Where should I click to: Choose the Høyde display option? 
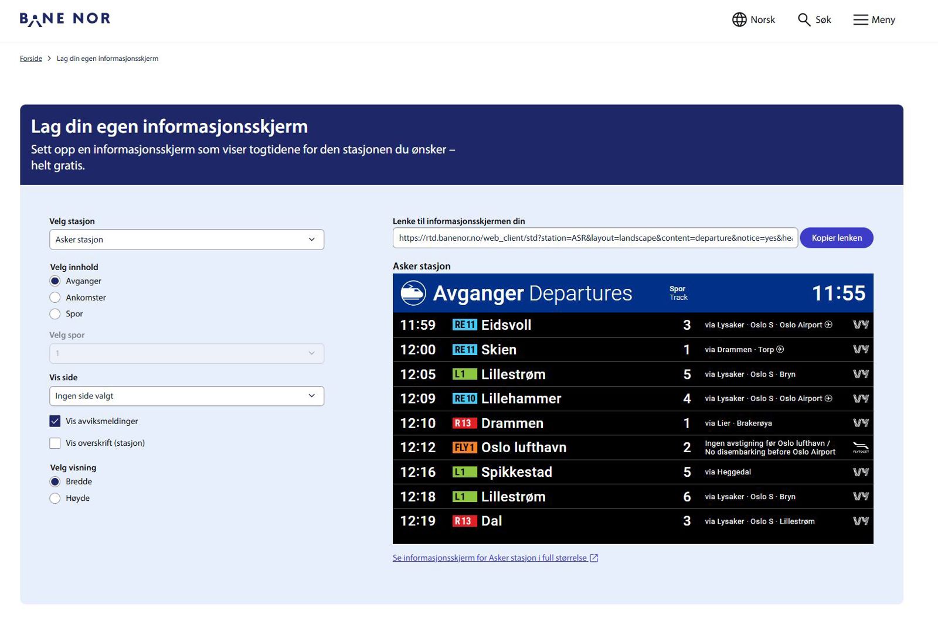pyautogui.click(x=55, y=498)
